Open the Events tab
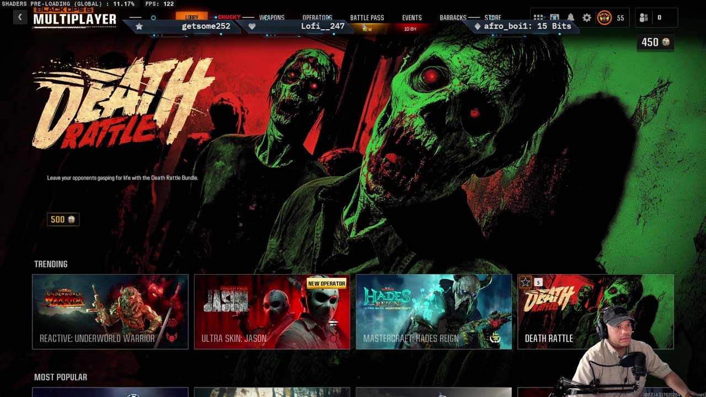The height and width of the screenshot is (397, 706). pyautogui.click(x=412, y=18)
